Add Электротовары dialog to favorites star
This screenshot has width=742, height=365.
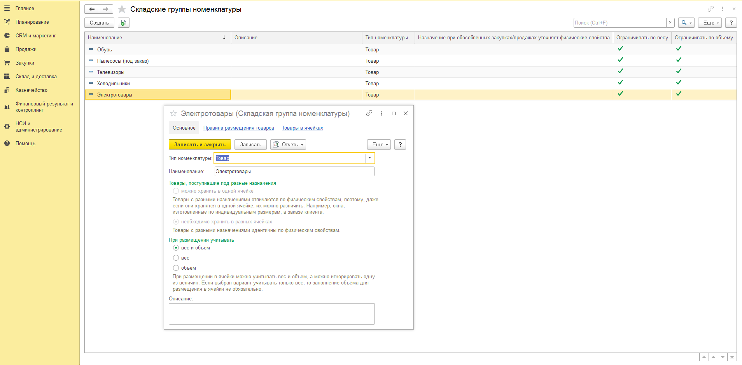coord(173,113)
